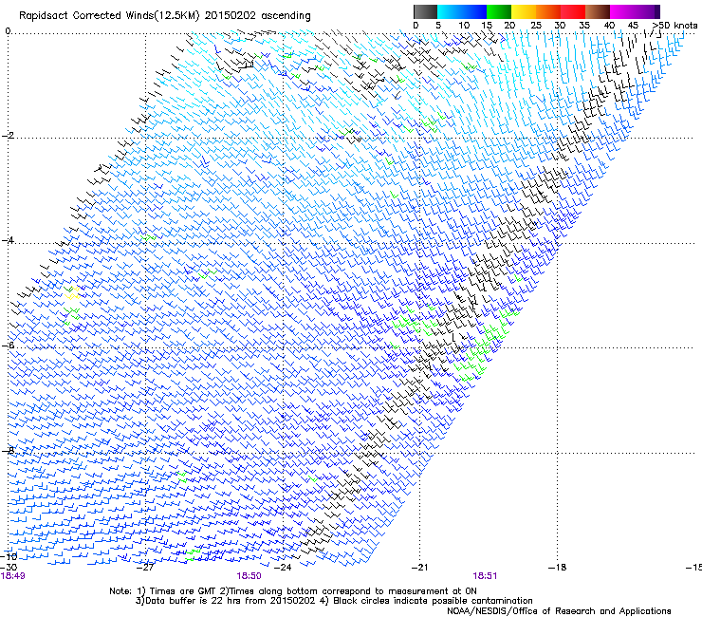Click the cyan 5-10 knots legend color
Screen dimensions: 702x617
450,11
